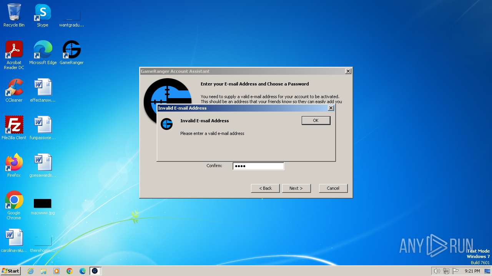Select the effectansw... Word document
The height and width of the screenshot is (276, 492).
[43, 90]
